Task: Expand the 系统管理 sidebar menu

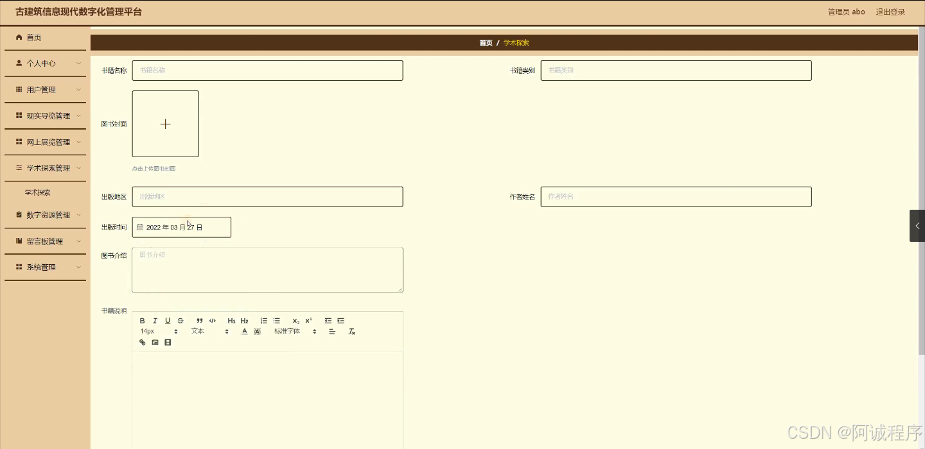Action: (x=45, y=267)
